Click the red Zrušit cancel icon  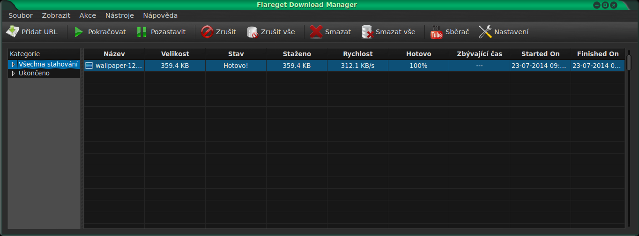coord(207,32)
